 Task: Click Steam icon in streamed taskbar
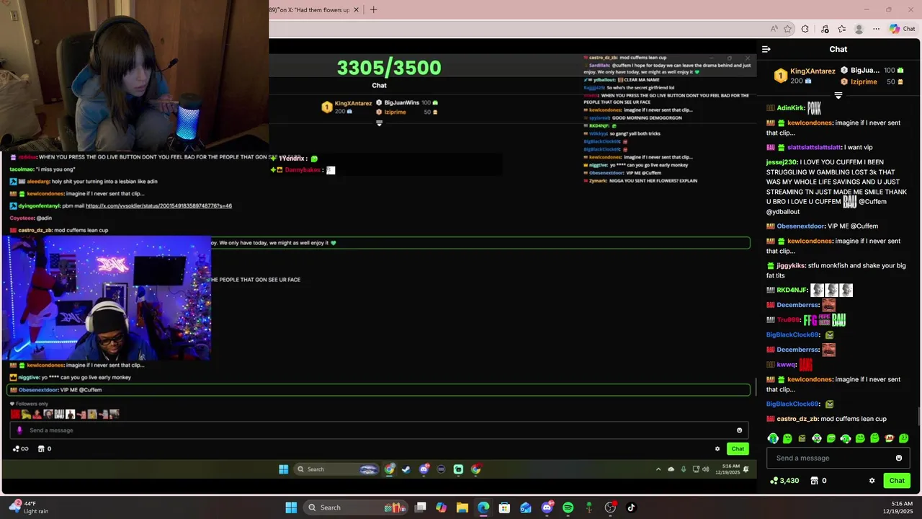(x=406, y=469)
